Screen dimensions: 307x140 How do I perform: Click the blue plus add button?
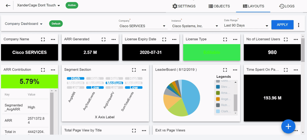288,126
